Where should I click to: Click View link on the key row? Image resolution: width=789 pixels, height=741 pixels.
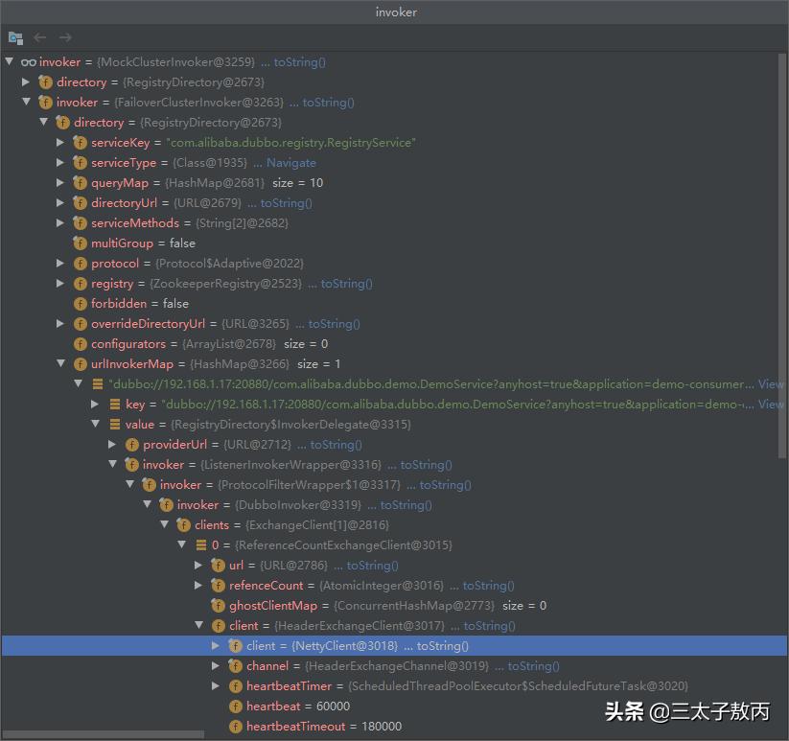771,405
